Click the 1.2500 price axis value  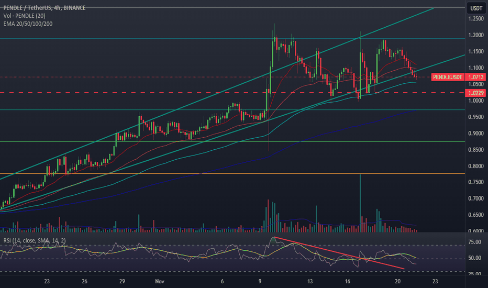pyautogui.click(x=476, y=19)
